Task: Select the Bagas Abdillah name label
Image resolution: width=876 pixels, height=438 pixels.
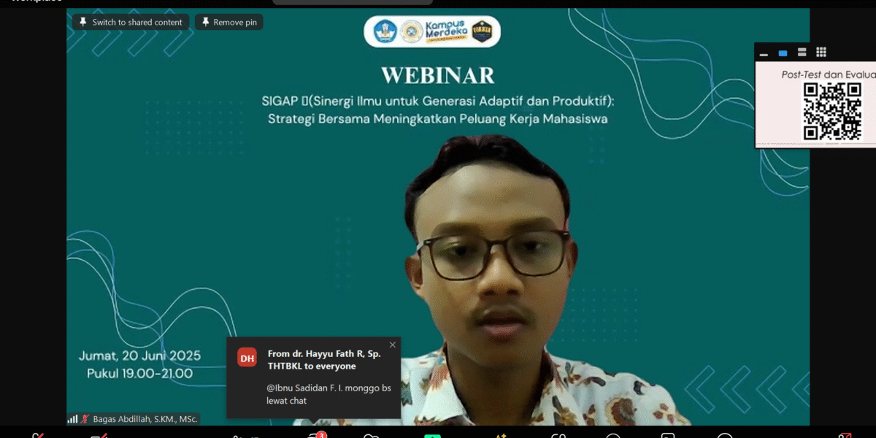Action: [144, 419]
